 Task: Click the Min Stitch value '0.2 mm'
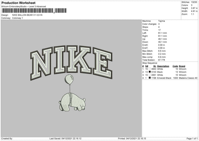pyautogui.click(x=162, y=54)
